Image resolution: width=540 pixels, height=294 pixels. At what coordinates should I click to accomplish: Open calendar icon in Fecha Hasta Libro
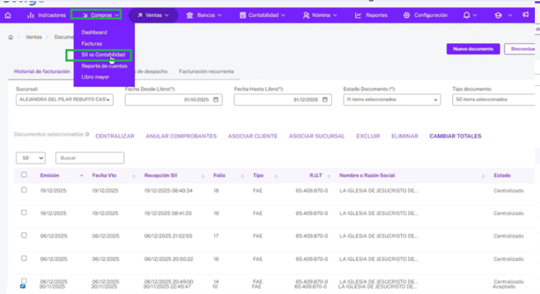click(x=325, y=100)
